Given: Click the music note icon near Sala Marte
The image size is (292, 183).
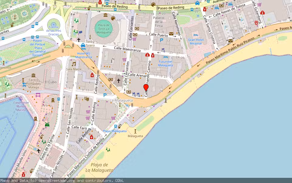Looking at the screenshot, I should pyautogui.click(x=74, y=63).
